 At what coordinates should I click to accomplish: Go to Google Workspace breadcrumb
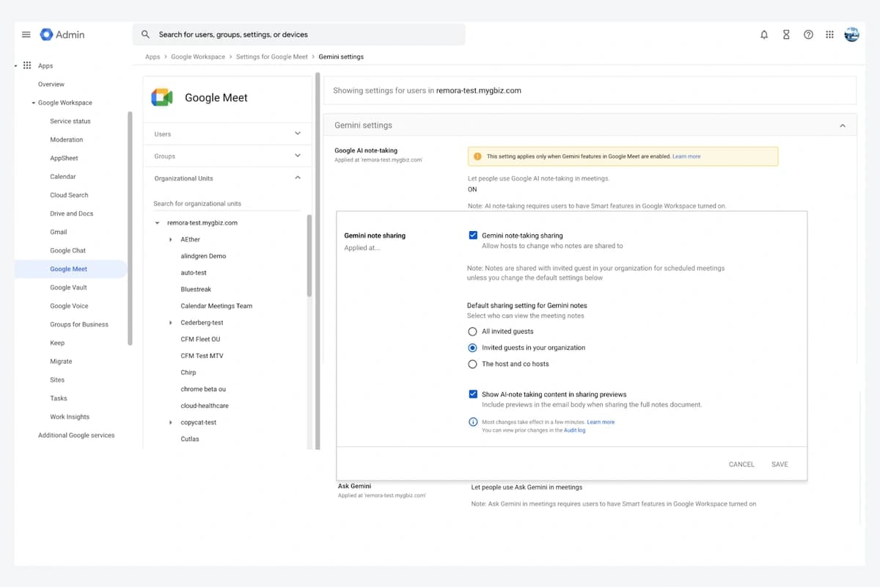pyautogui.click(x=198, y=56)
